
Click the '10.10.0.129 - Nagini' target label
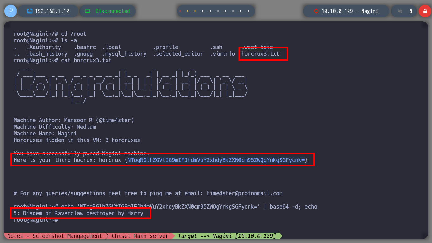tap(350, 11)
